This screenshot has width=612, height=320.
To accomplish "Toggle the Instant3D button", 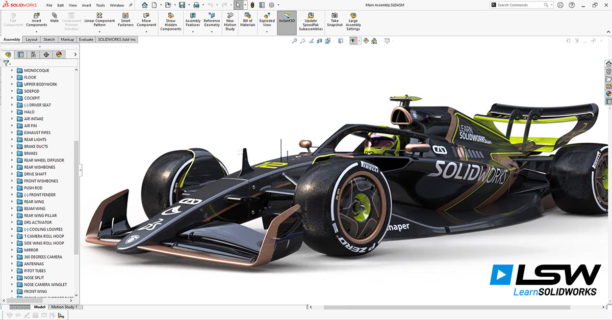I will 287,20.
